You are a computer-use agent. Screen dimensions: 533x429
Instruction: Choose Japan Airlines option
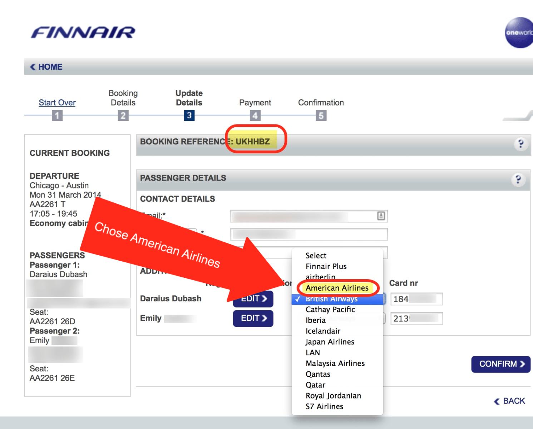point(337,342)
